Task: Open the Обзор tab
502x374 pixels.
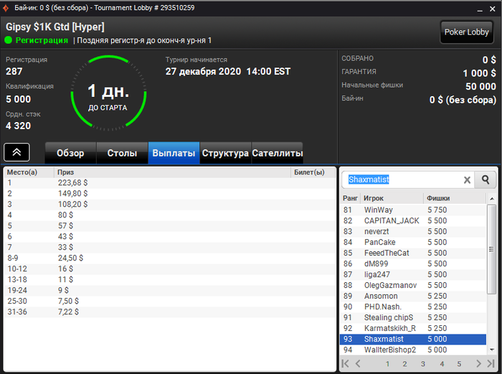Action: pyautogui.click(x=70, y=153)
